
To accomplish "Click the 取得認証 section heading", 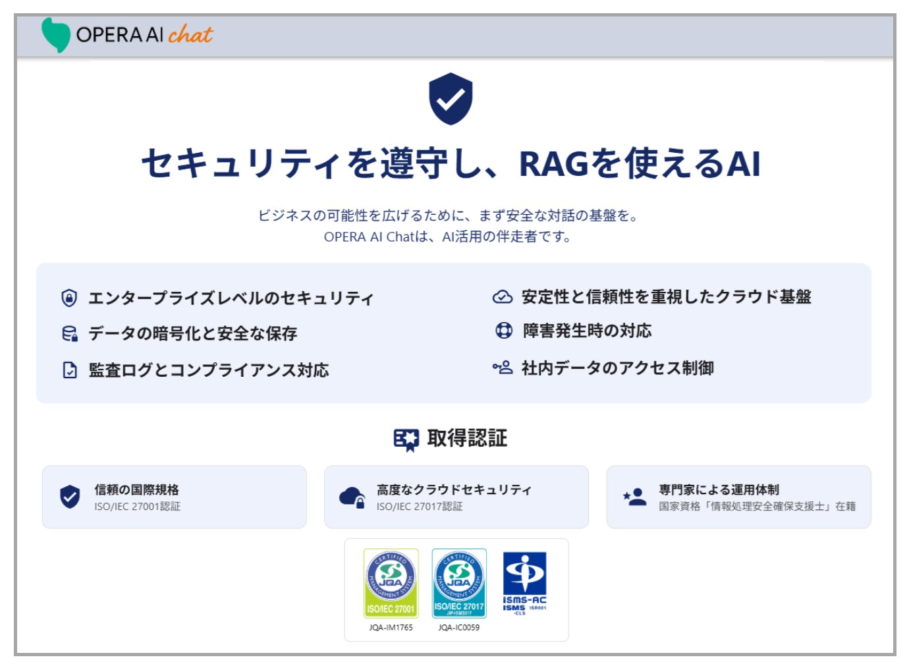I will click(x=467, y=439).
